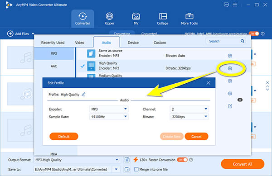Click the export icon in profile list
Image resolution: width=272 pixels, height=176 pixels.
pyautogui.click(x=230, y=106)
